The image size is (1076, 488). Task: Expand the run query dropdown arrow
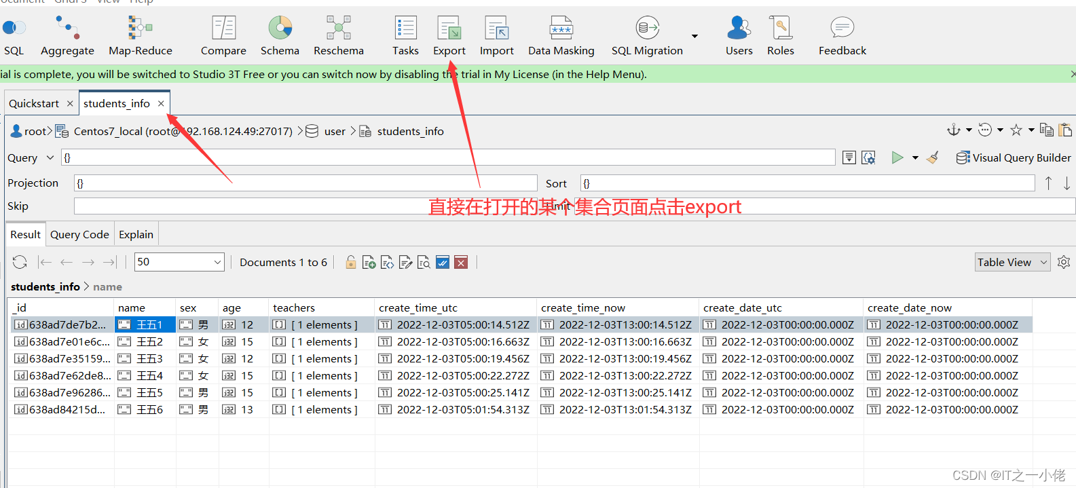pyautogui.click(x=915, y=157)
